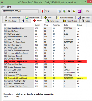Click the yellow options tool icon
Viewport: 92px width, 101px height.
(x=74, y=11)
